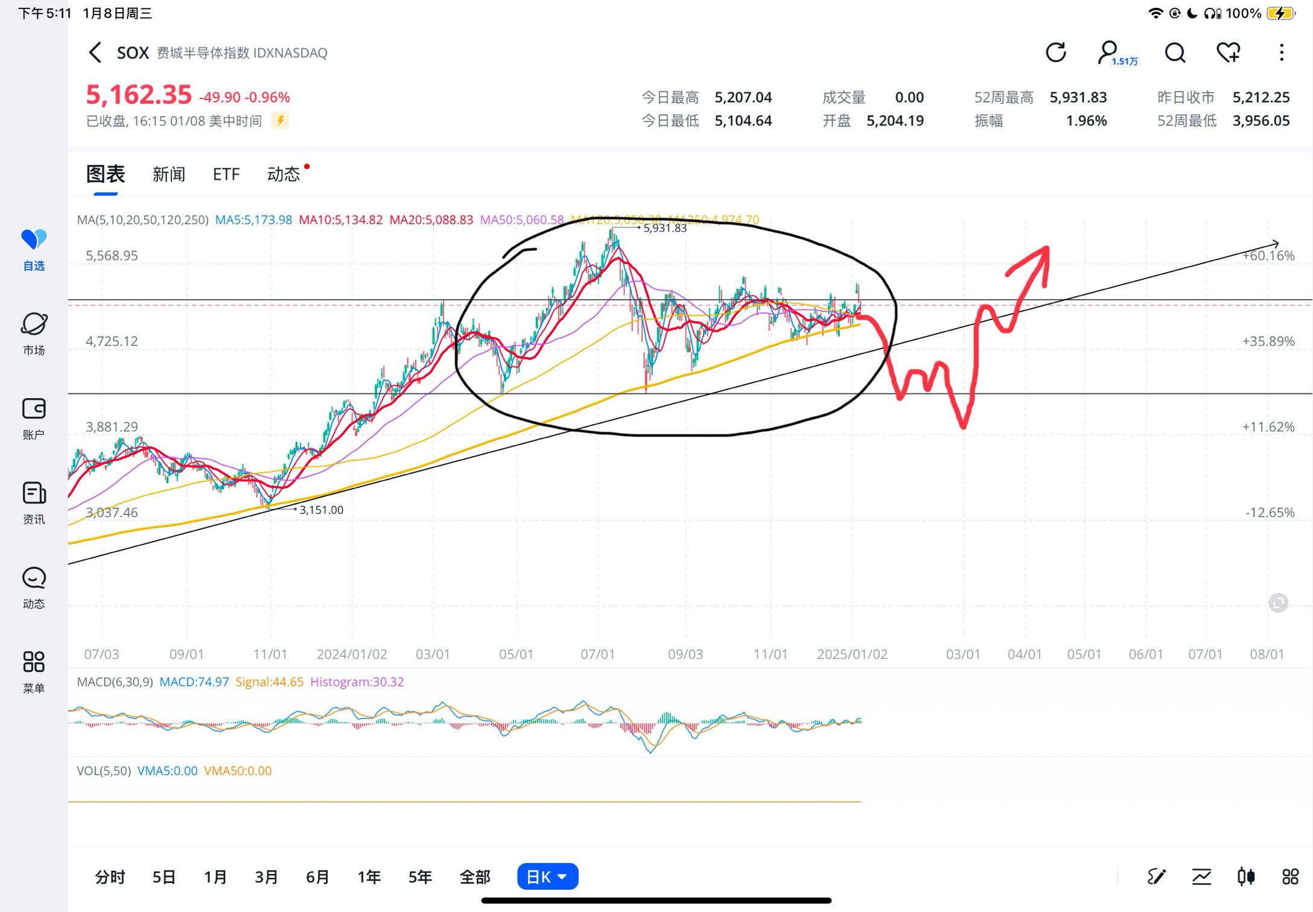Tap the 振幅 1.96% value
The height and width of the screenshot is (912, 1313).
coord(1086,121)
